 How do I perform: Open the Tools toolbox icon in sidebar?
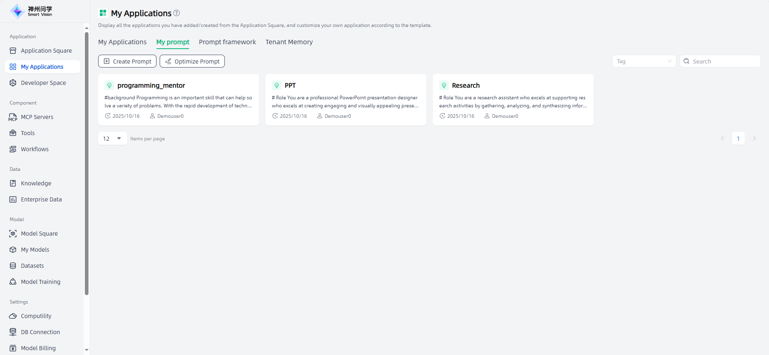click(13, 133)
